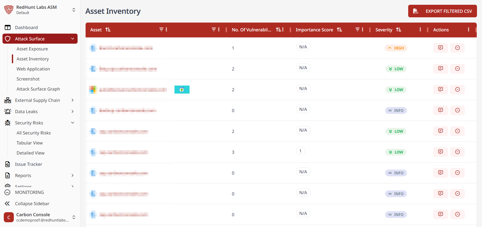Image resolution: width=482 pixels, height=227 pixels.
Task: Open All Security Risks
Action: [34, 133]
